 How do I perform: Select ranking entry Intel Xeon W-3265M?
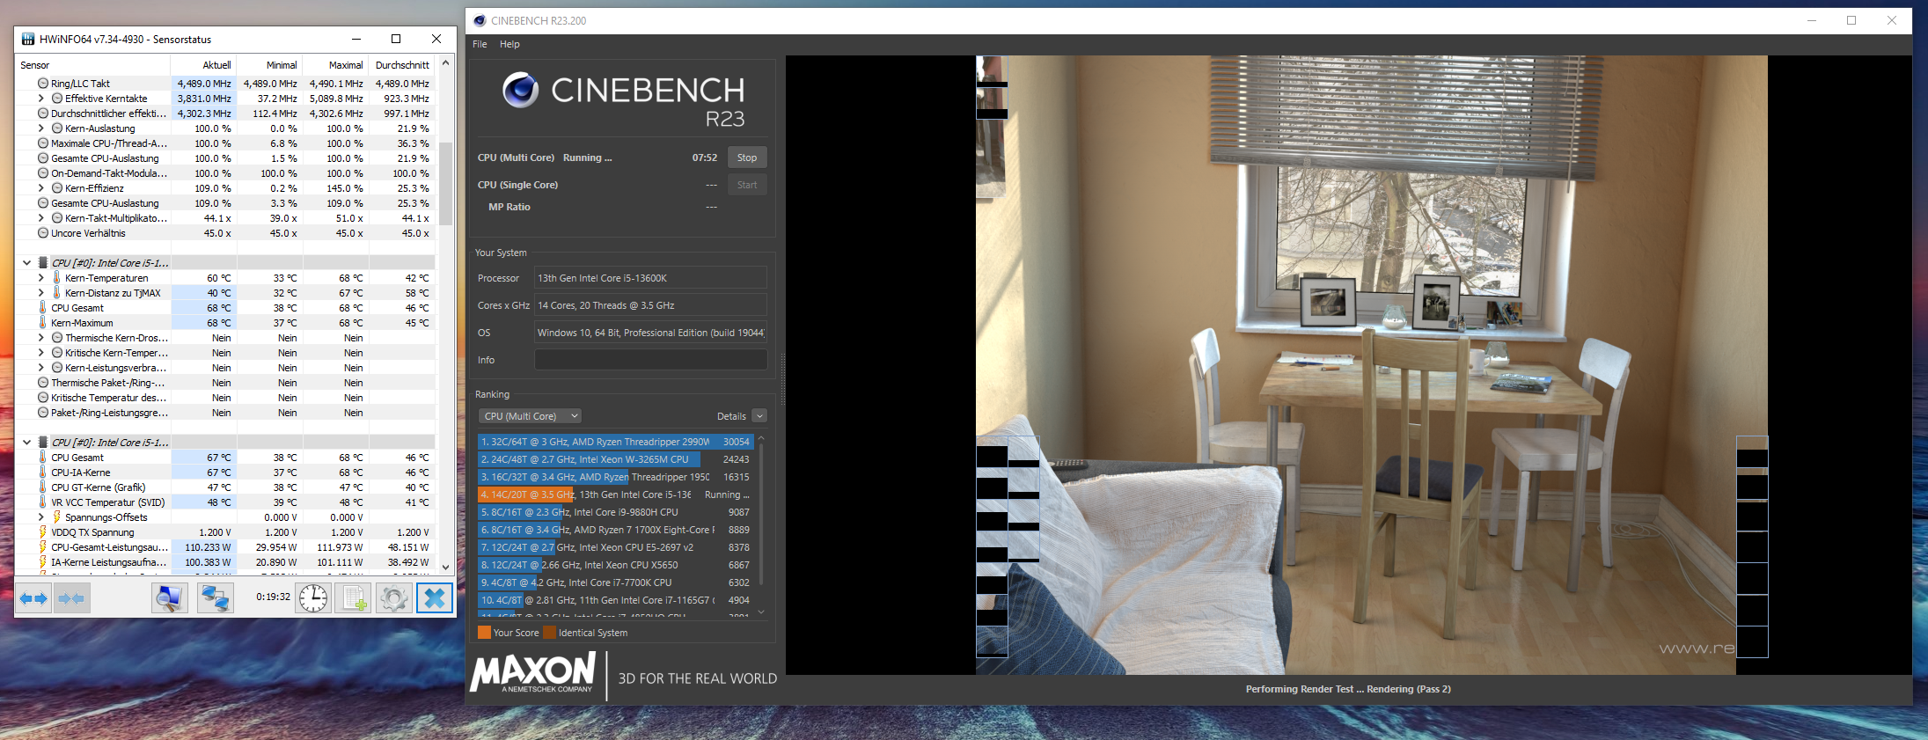615,459
